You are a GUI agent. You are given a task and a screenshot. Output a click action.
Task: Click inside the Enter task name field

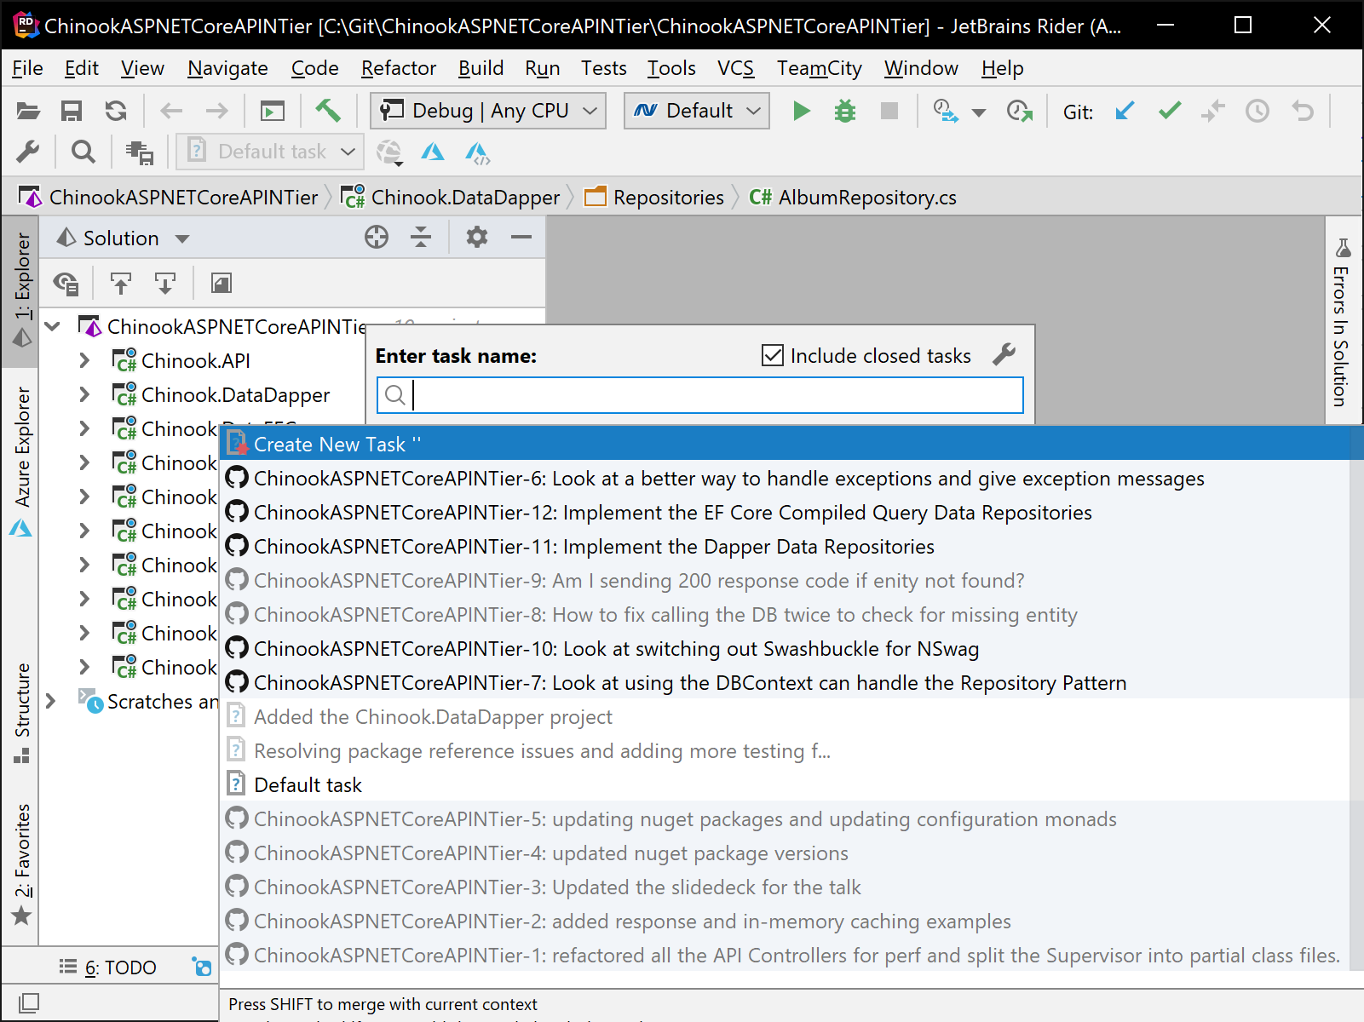[x=700, y=395]
